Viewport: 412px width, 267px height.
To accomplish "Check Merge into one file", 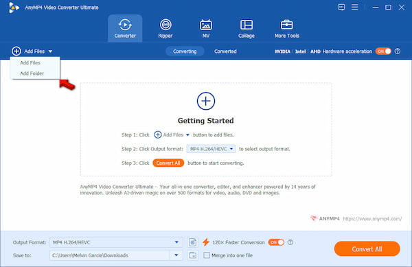I will point(207,255).
